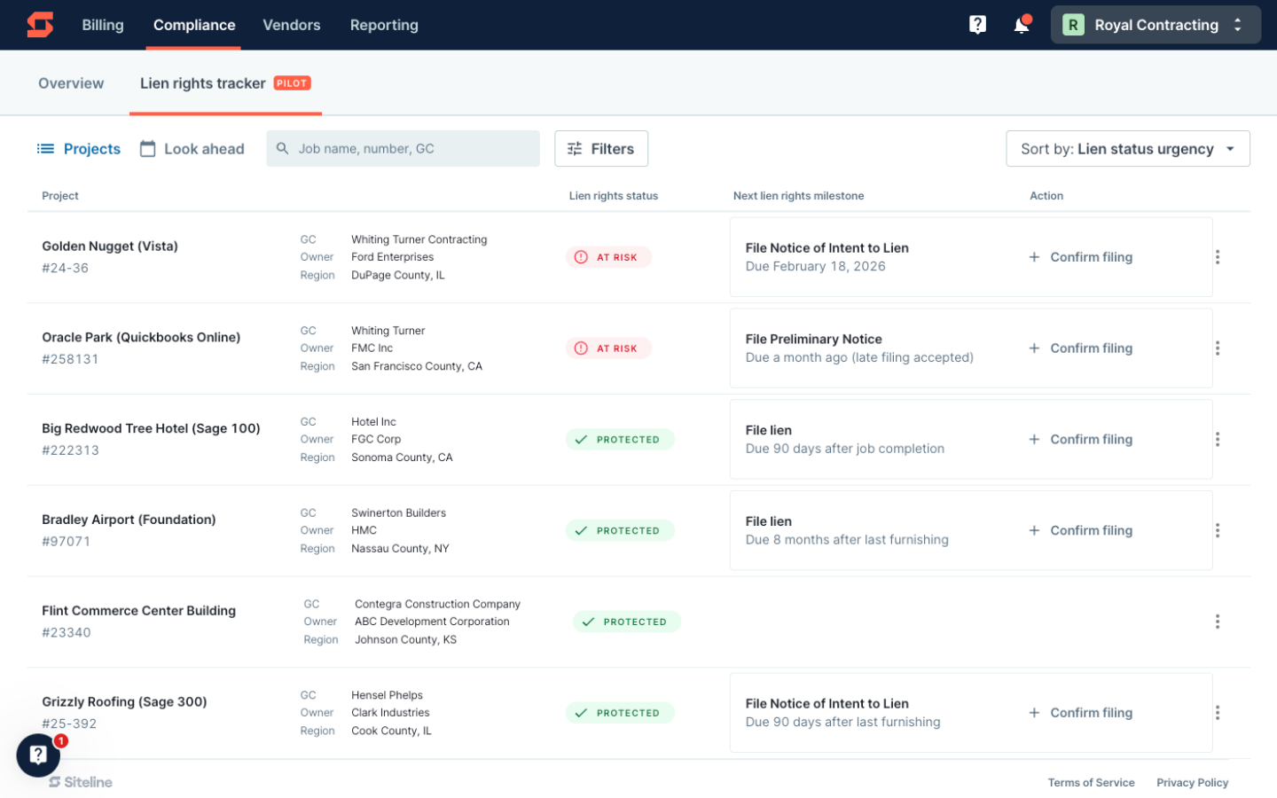The height and width of the screenshot is (798, 1277).
Task: Click the search magnifier icon in job search
Action: pyautogui.click(x=283, y=148)
